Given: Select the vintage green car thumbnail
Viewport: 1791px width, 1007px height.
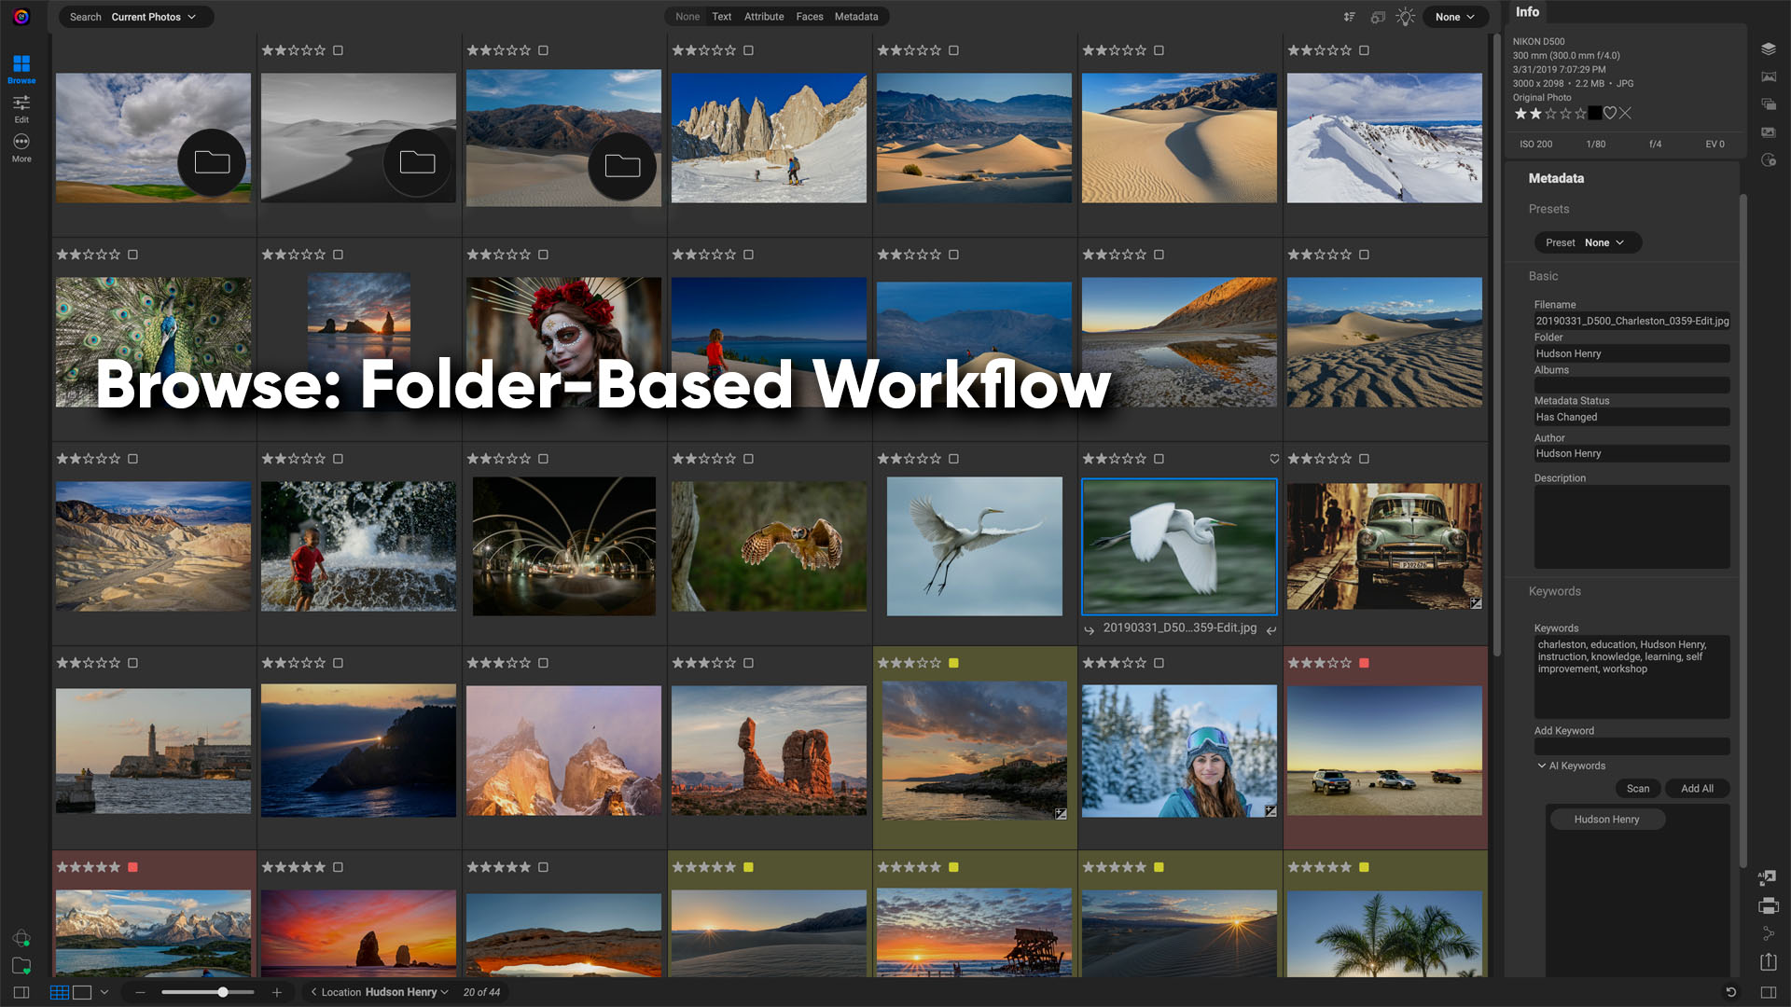Looking at the screenshot, I should tap(1384, 546).
